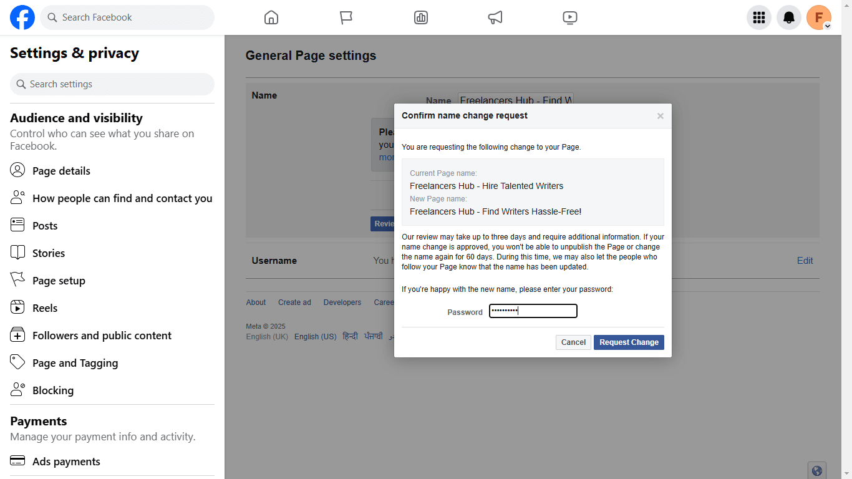Open account menu via profile chevron
This screenshot has height=479, width=852.
[828, 26]
